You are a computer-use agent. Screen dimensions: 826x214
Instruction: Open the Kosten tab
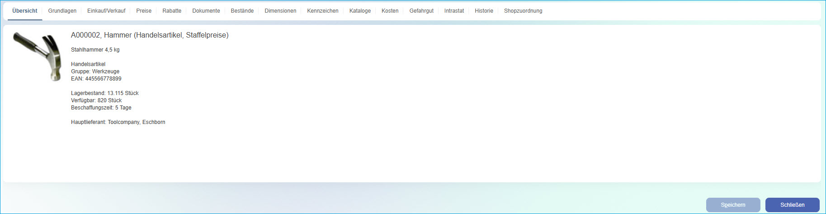pos(390,11)
